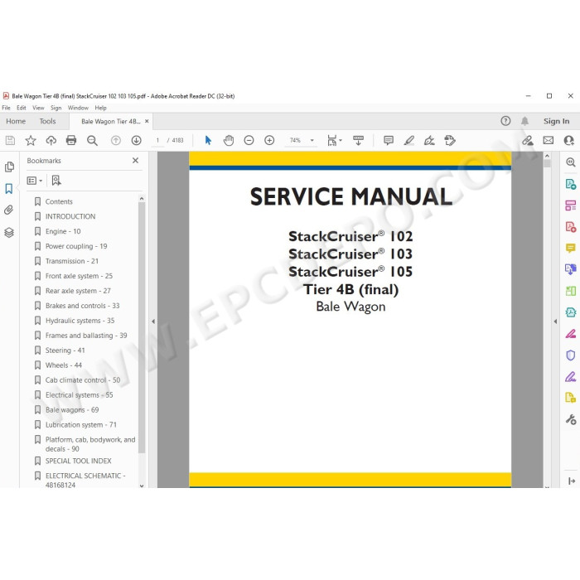Open the Window menu
The height and width of the screenshot is (580, 580).
point(78,108)
